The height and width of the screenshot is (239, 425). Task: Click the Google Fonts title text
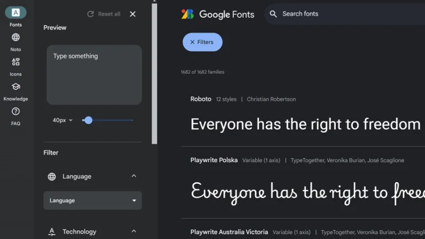pyautogui.click(x=227, y=15)
